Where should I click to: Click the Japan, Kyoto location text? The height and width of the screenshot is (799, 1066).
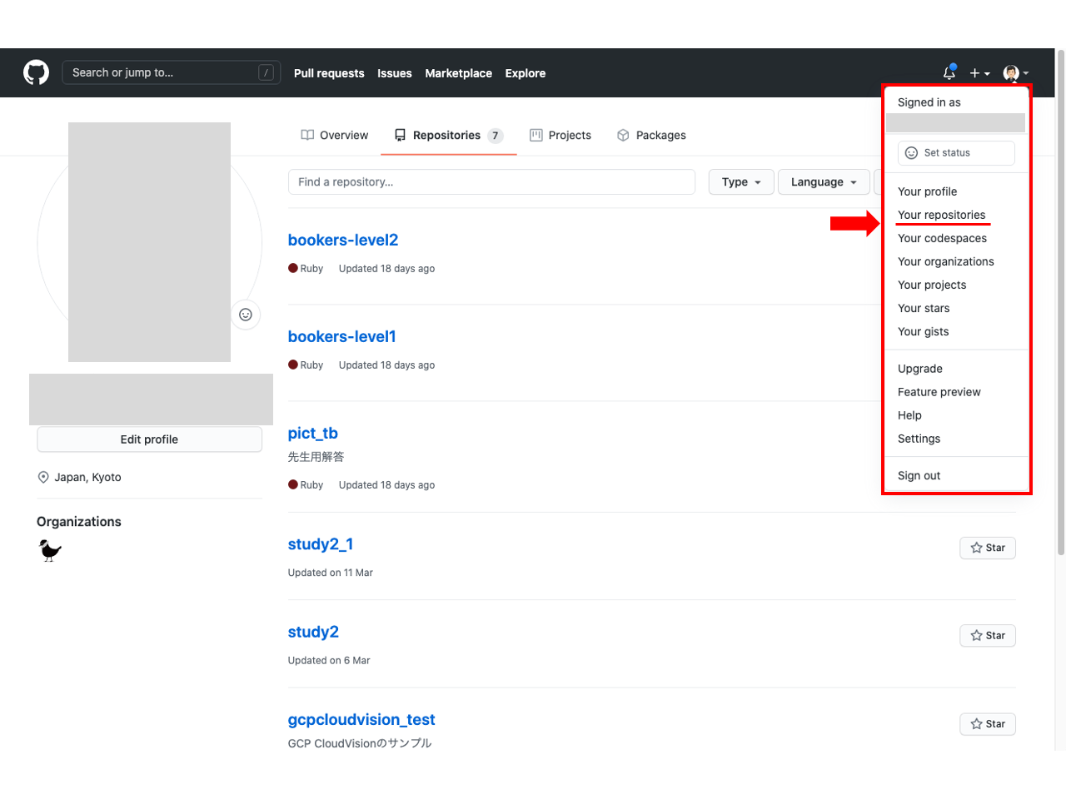87,477
